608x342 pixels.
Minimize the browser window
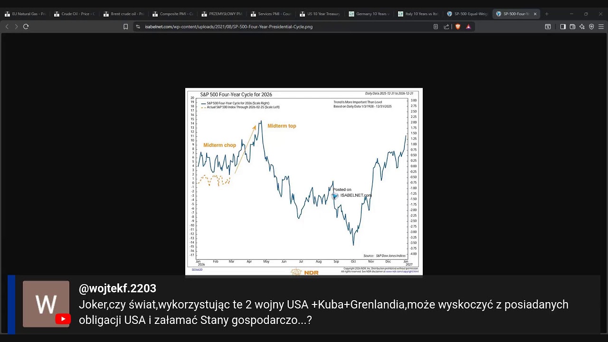571,14
